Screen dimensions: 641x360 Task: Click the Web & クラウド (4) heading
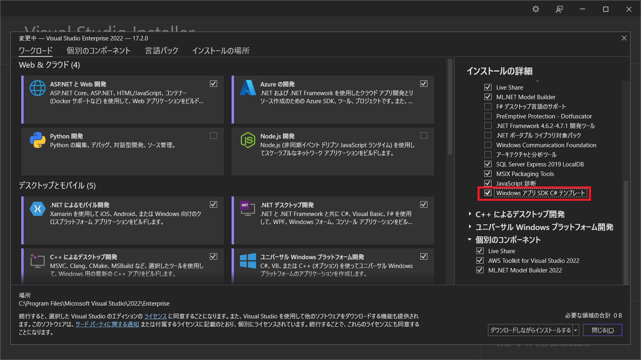49,65
